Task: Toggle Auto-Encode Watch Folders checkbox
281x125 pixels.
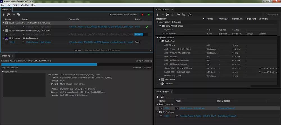Action: click(110, 15)
